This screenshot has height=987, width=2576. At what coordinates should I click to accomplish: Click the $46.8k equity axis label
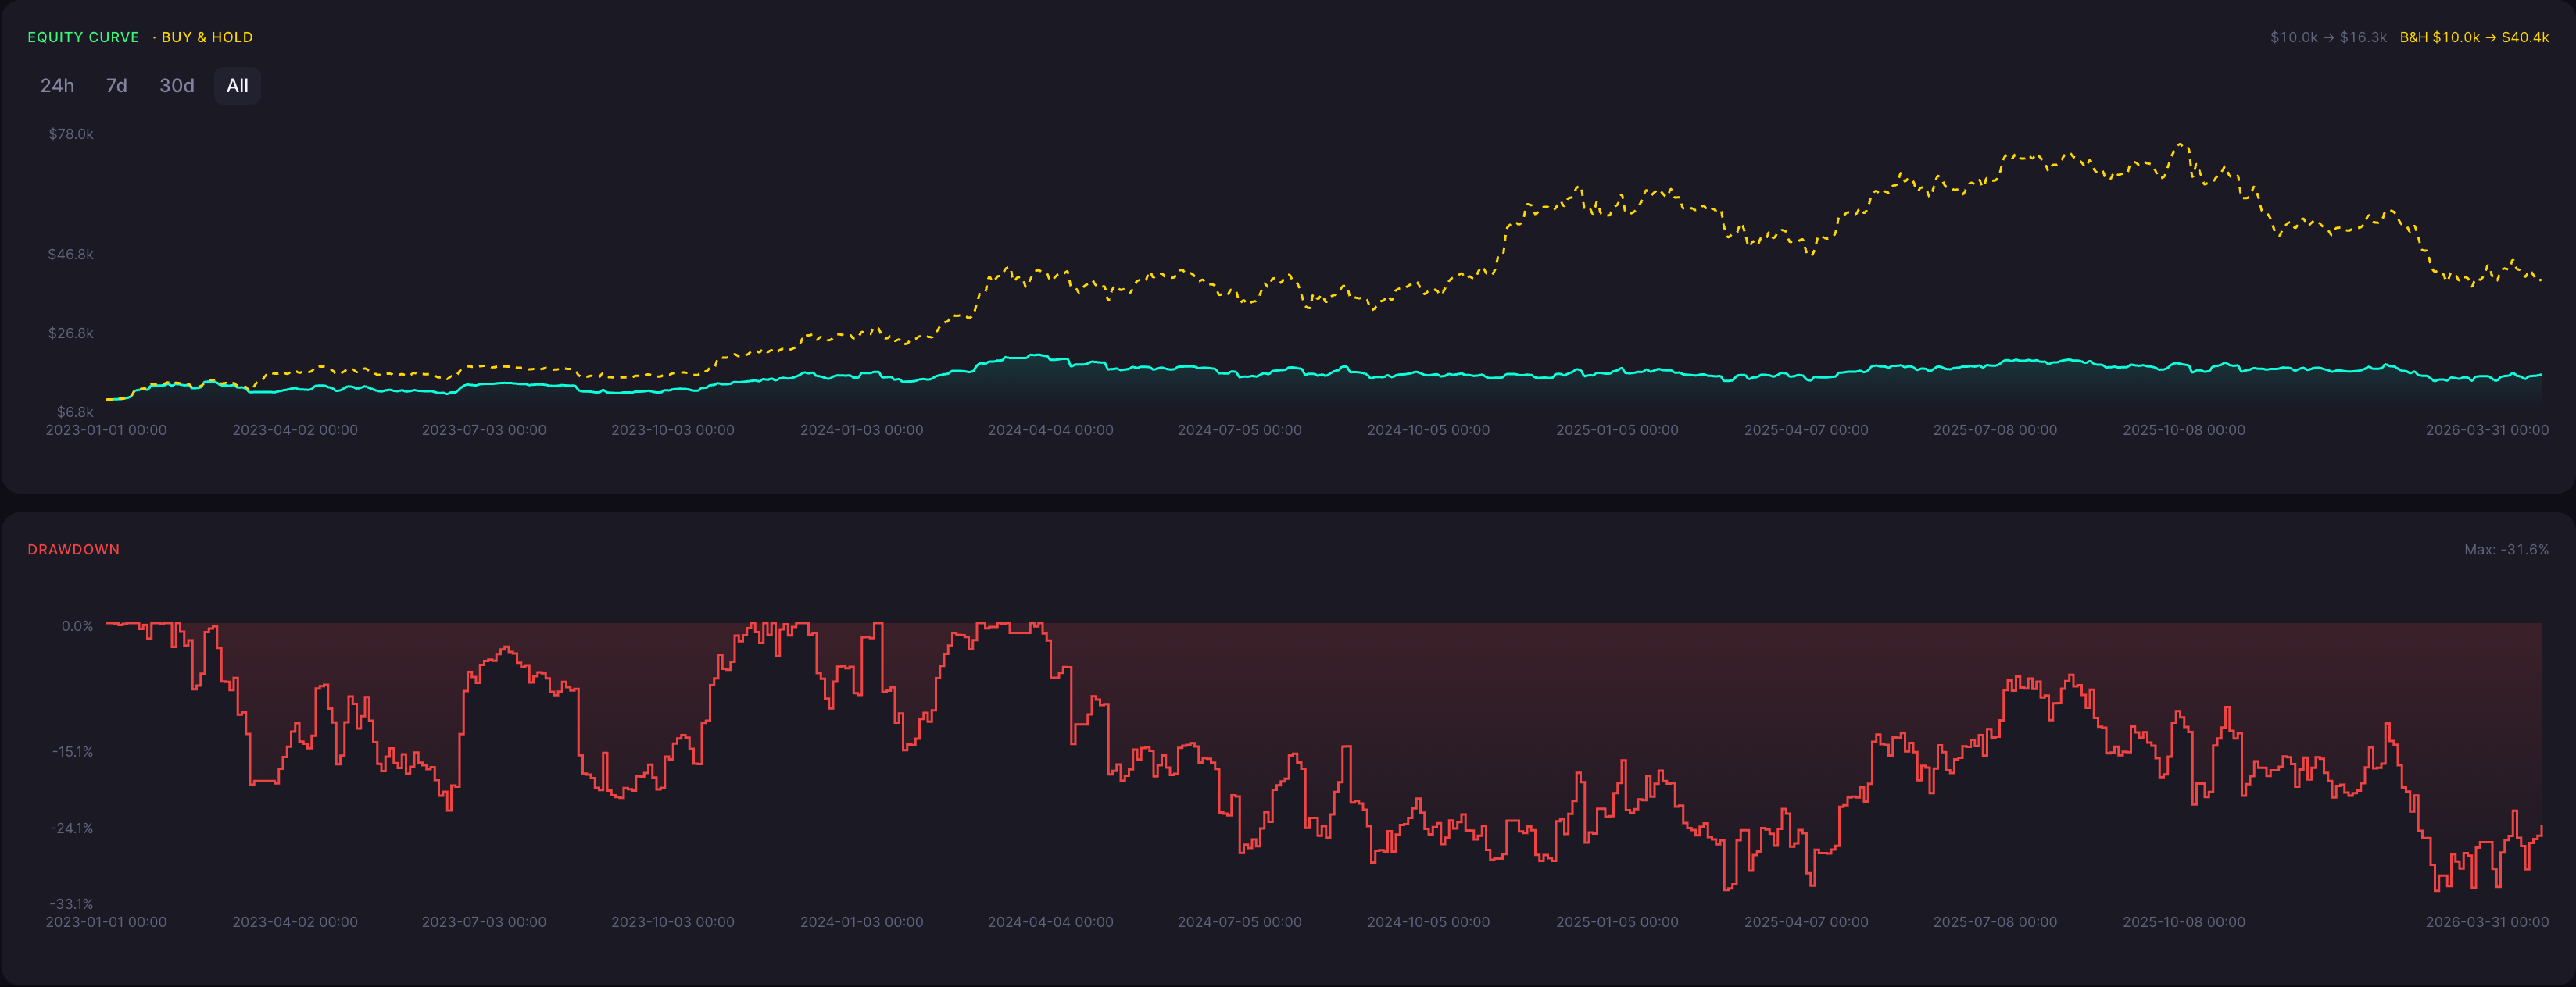(x=71, y=254)
